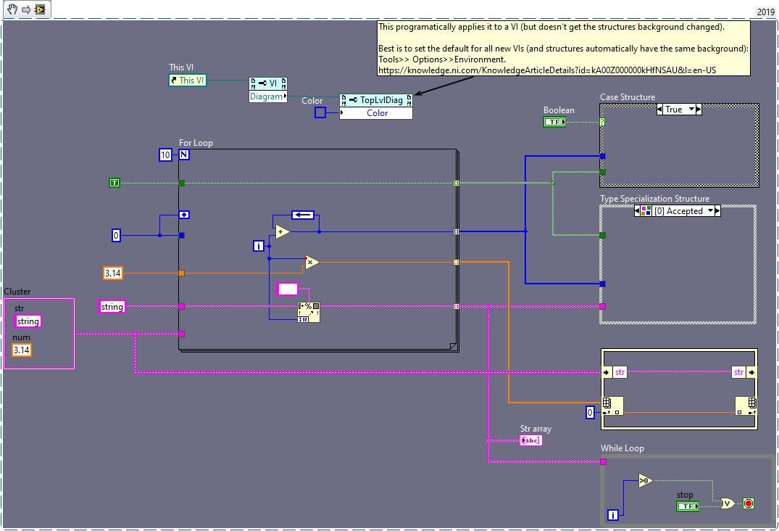Viewport: 779px width, 531px height.
Task: Click the multiply function in the For Loop
Action: pyautogui.click(x=311, y=263)
